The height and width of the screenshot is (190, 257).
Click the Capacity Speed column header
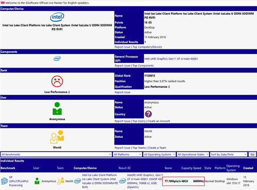[x=191, y=168]
